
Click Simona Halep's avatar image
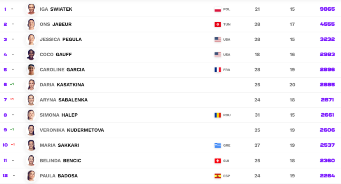click(31, 115)
